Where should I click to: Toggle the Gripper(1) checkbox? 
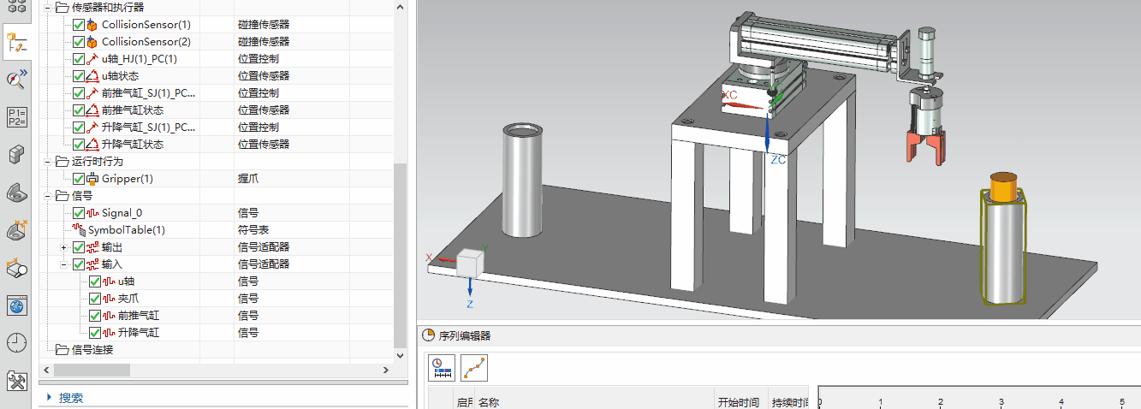pyautogui.click(x=79, y=179)
